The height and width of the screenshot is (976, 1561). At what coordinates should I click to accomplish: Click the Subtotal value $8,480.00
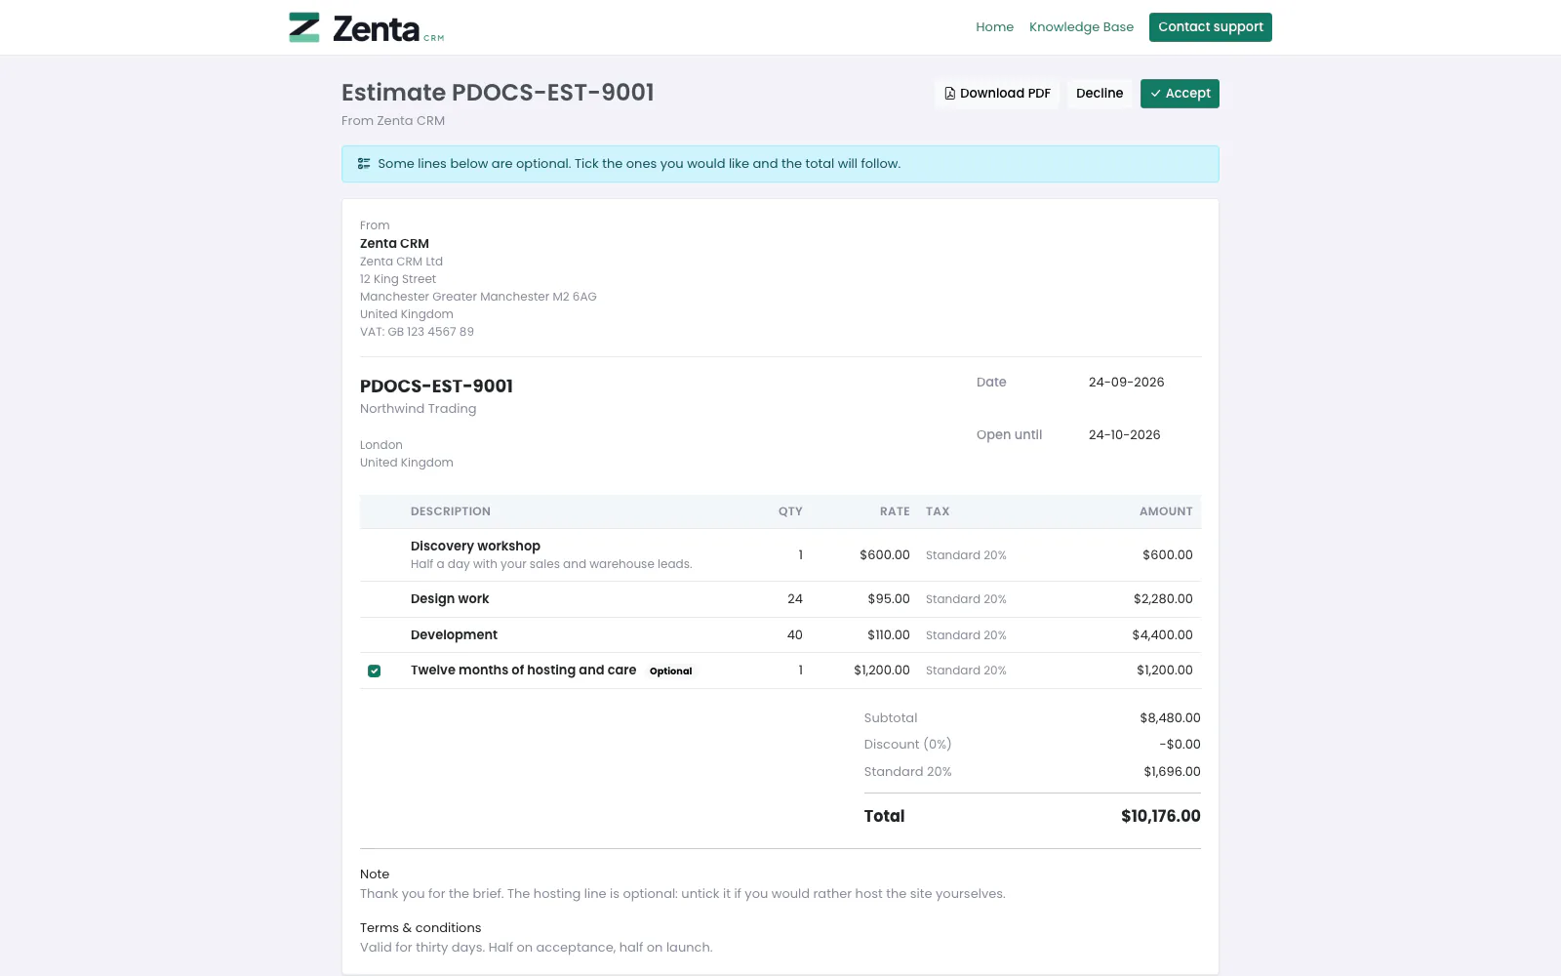(x=1170, y=718)
